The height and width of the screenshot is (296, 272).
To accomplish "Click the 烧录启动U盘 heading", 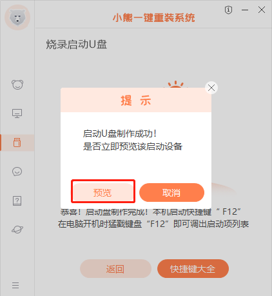I will tap(77, 44).
